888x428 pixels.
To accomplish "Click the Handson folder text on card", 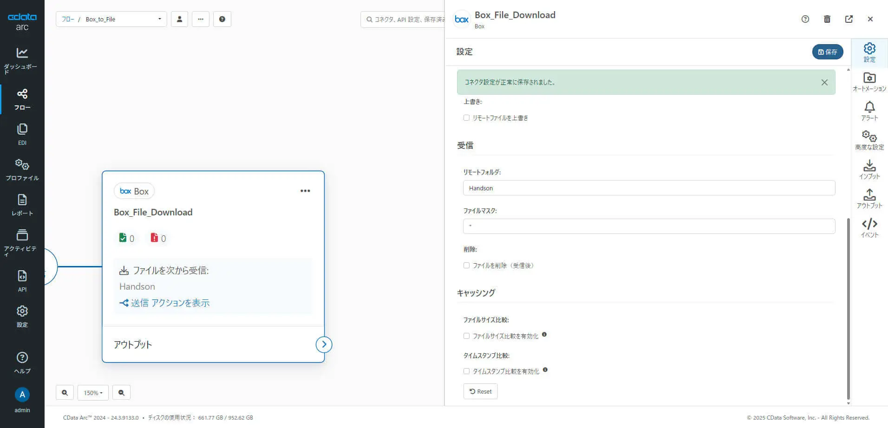I will [x=137, y=286].
